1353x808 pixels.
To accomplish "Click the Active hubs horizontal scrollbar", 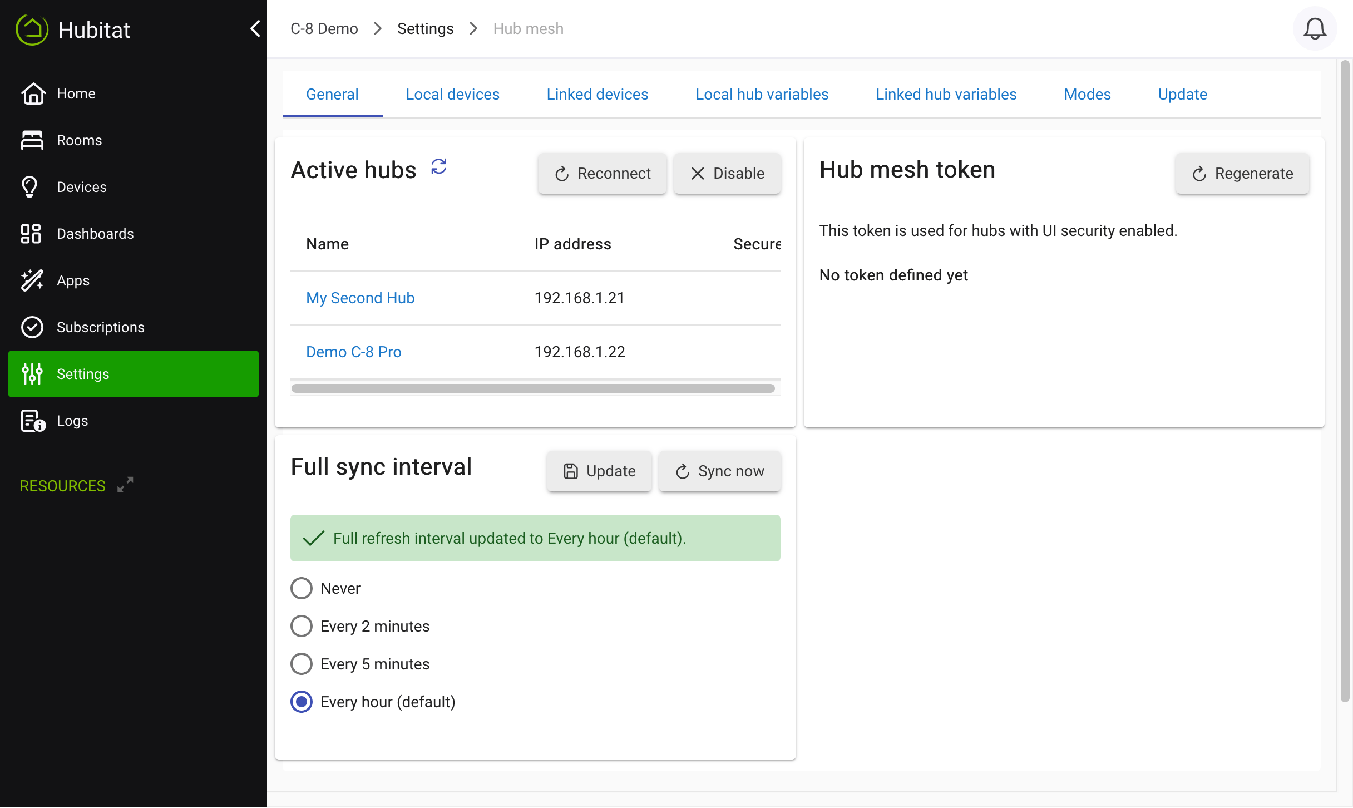I will pos(533,388).
